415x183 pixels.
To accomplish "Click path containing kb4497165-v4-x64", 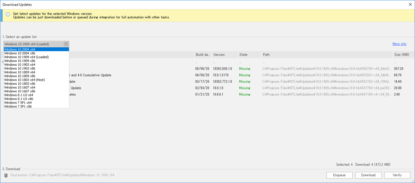I will coord(327,94).
